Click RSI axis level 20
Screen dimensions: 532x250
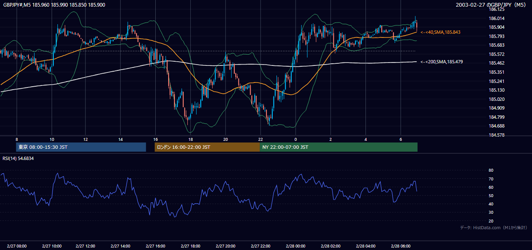point(491,221)
